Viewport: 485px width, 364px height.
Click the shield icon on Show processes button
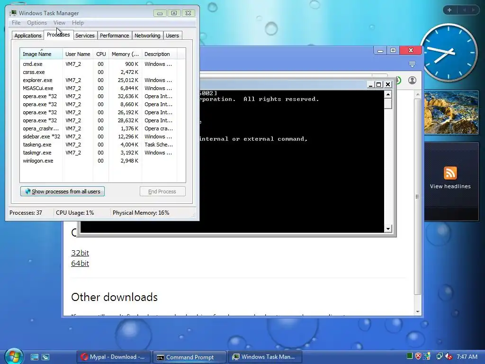(x=27, y=191)
